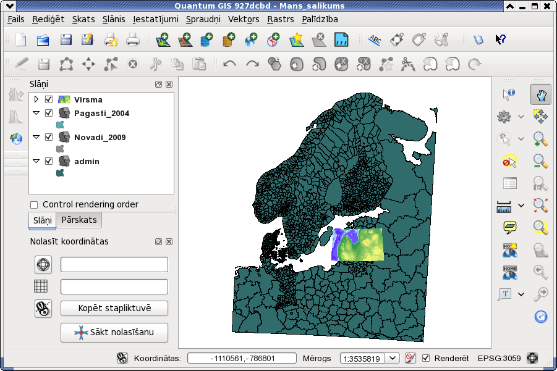Click the Sākt nolasīšanu button
This screenshot has width=557, height=371.
114,332
